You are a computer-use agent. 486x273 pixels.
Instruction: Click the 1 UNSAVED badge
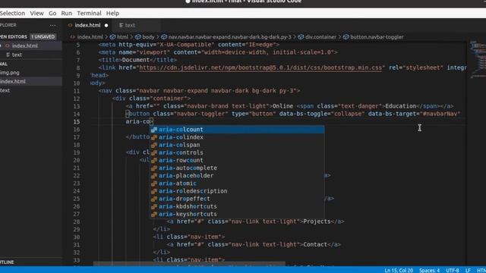click(x=43, y=37)
